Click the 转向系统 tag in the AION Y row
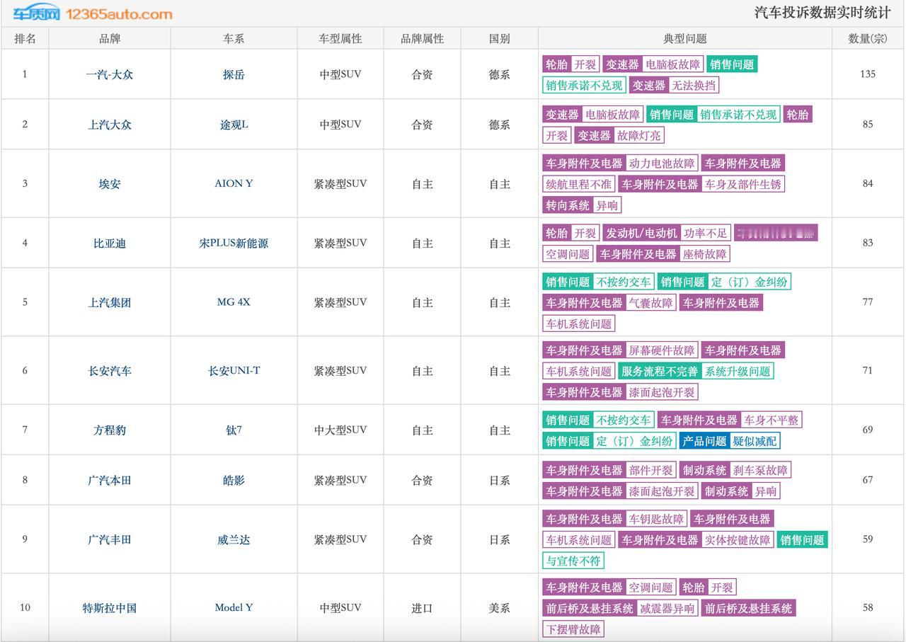The height and width of the screenshot is (642, 906). [568, 205]
